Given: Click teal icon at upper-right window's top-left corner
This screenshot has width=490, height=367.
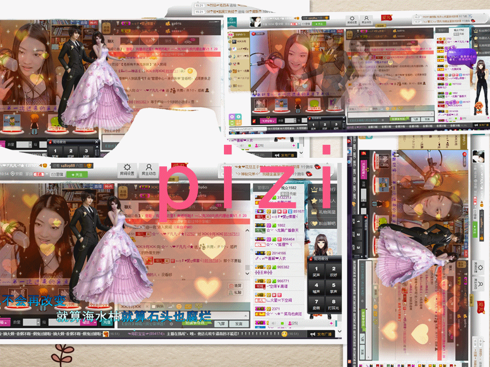Looking at the screenshot, I should pos(232,22).
